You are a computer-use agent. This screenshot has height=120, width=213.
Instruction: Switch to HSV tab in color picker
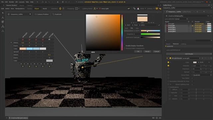[x=137, y=28]
